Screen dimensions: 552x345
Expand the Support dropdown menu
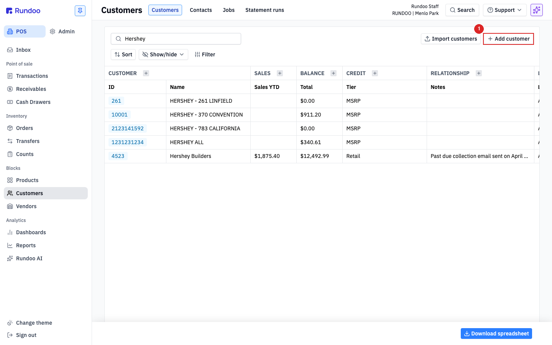[505, 10]
